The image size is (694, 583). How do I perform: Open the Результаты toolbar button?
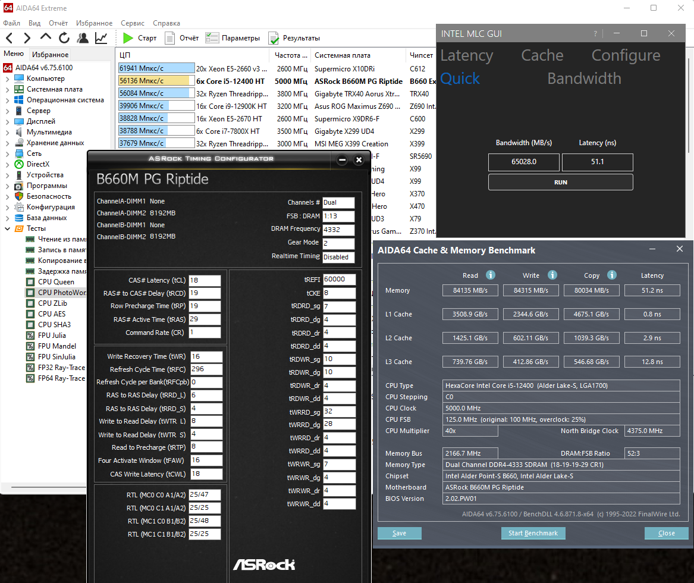[294, 38]
